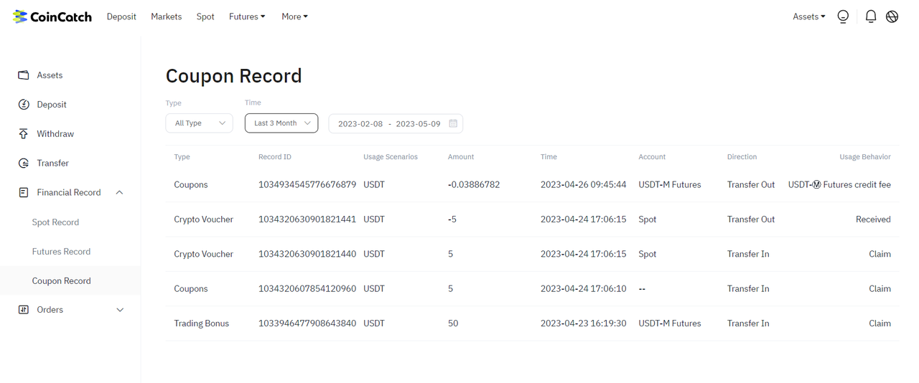Open the All Type dropdown
The width and height of the screenshot is (919, 383).
click(199, 123)
